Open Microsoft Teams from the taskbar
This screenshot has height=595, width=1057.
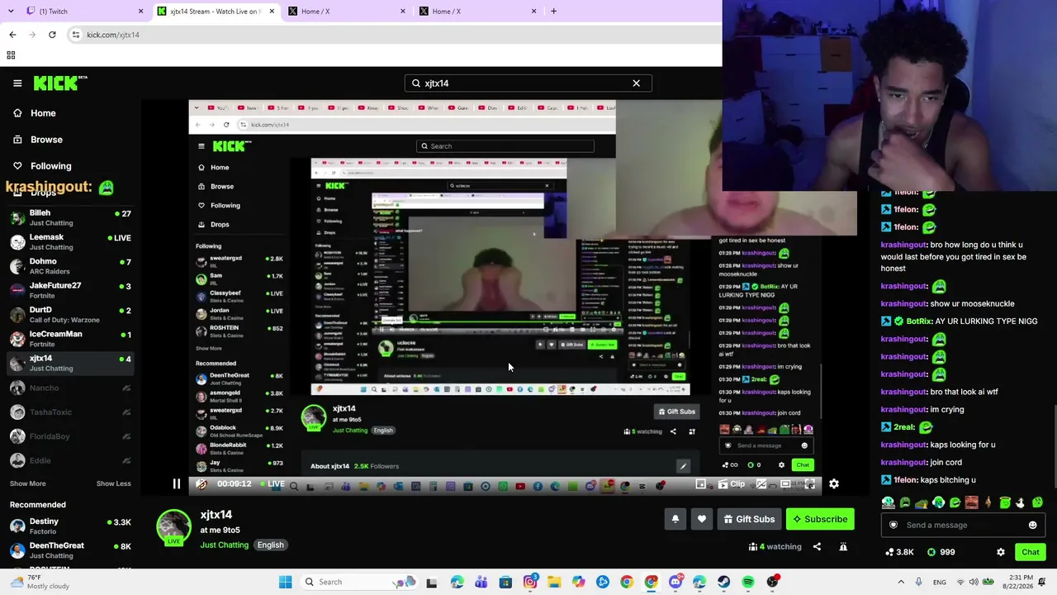coord(481,582)
